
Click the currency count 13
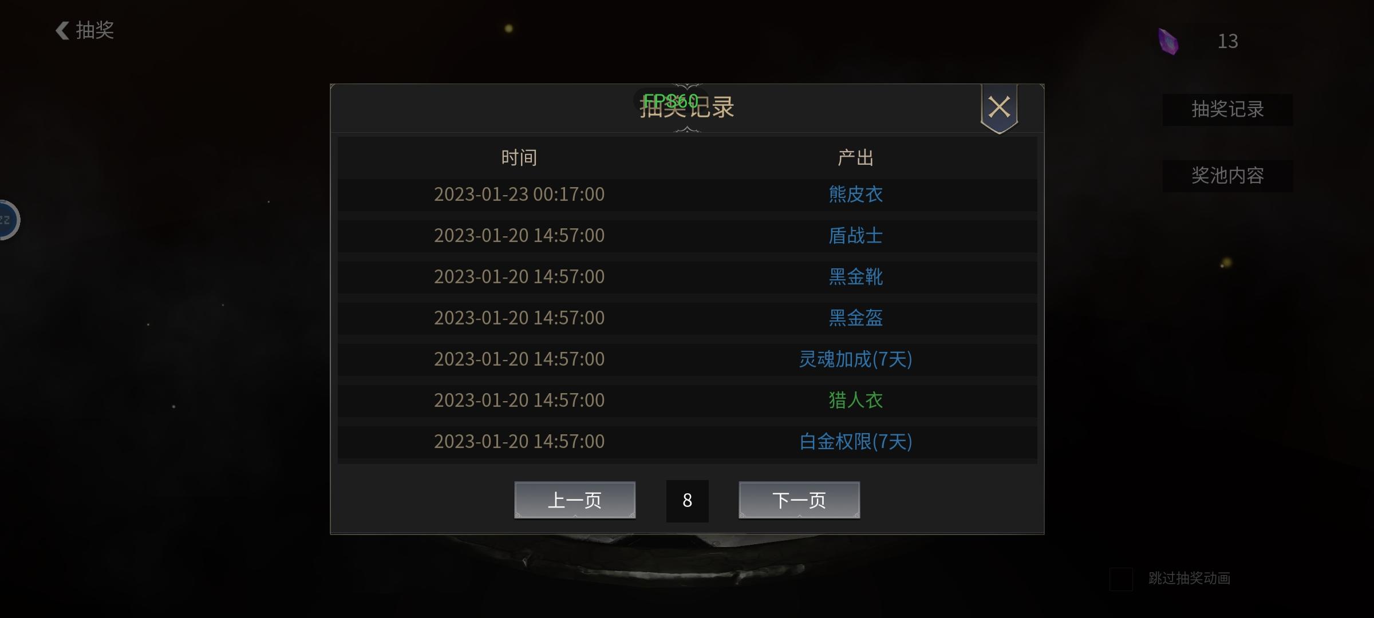click(x=1227, y=41)
